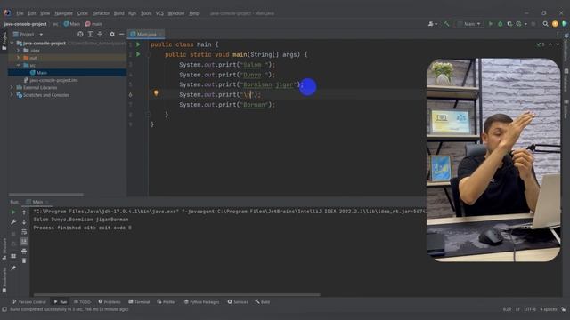The image size is (570, 320).
Task: Open the Run tool window tab
Action: [x=61, y=302]
